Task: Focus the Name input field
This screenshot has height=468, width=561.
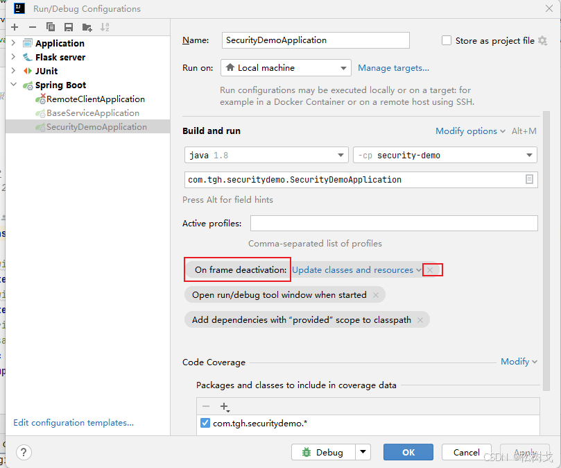Action: pyautogui.click(x=316, y=40)
